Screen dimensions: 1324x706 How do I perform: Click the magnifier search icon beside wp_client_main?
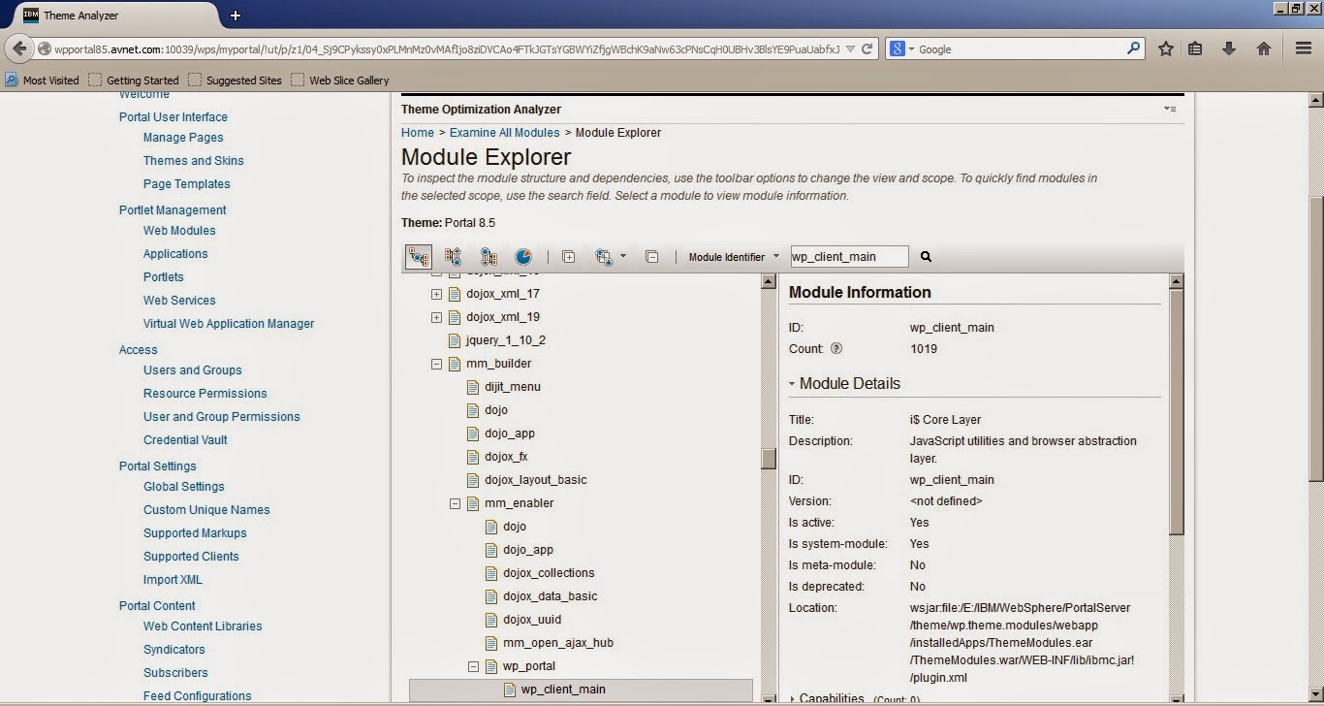click(x=926, y=257)
